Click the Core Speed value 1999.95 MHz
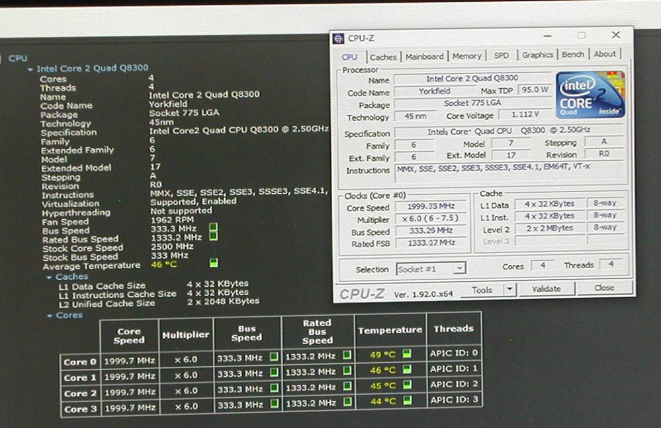The image size is (661, 428). pyautogui.click(x=432, y=206)
